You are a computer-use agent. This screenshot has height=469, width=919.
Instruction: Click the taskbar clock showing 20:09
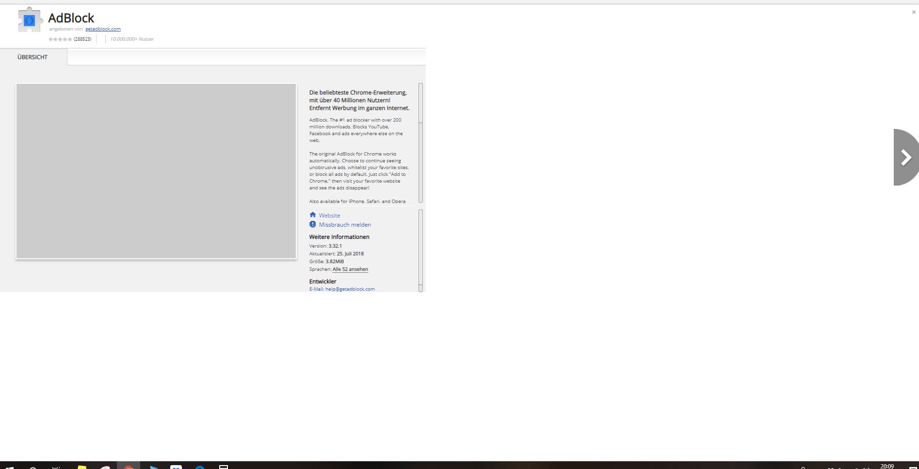click(x=887, y=466)
